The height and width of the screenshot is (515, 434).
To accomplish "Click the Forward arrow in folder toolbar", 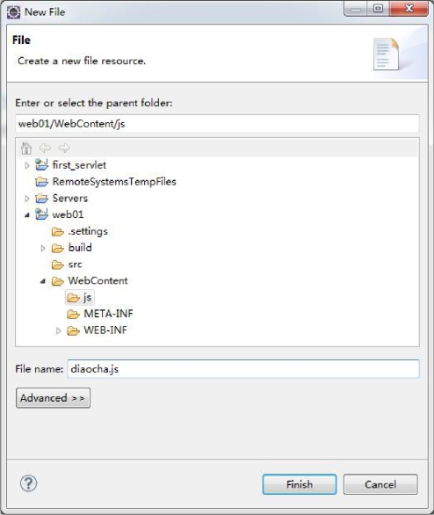I will 64,149.
